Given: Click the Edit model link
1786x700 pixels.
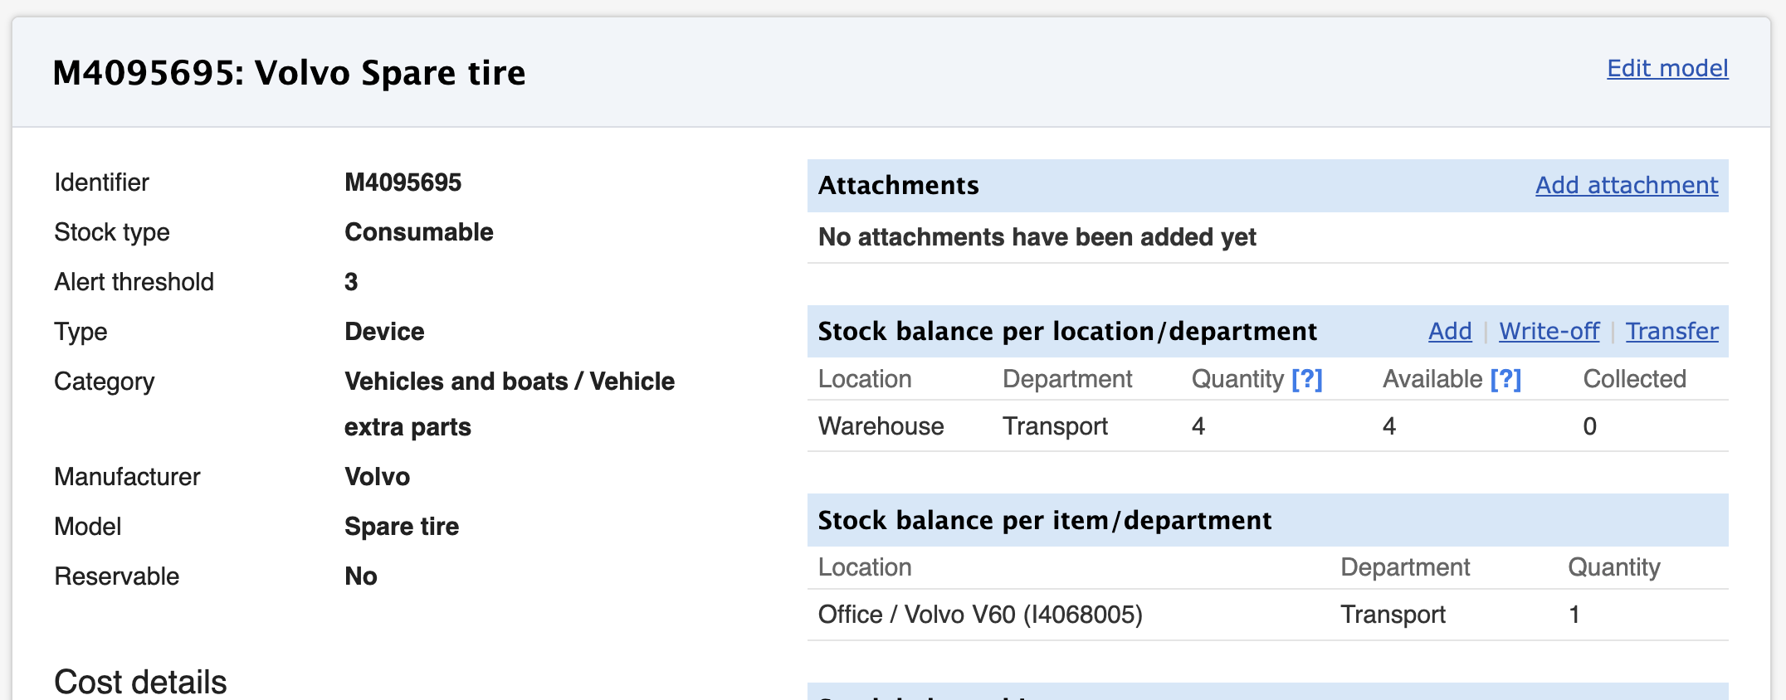Looking at the screenshot, I should click(1667, 68).
